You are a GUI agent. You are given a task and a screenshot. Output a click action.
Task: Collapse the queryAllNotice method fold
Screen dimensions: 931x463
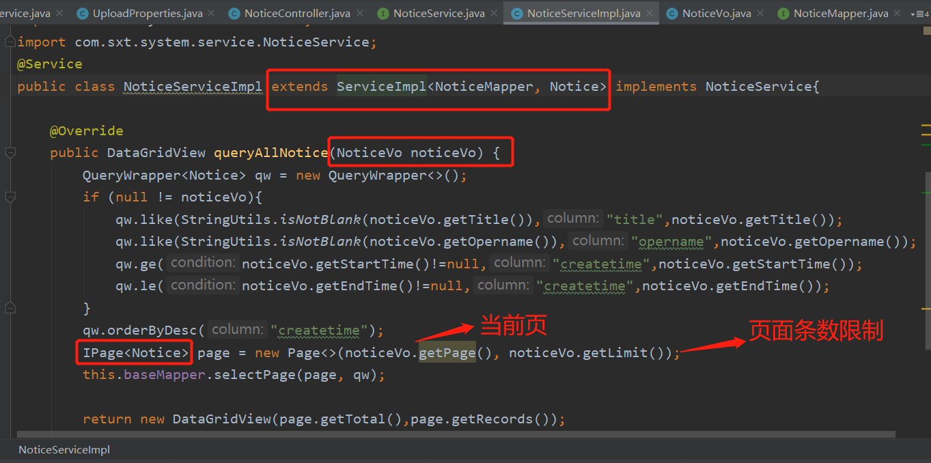10,153
